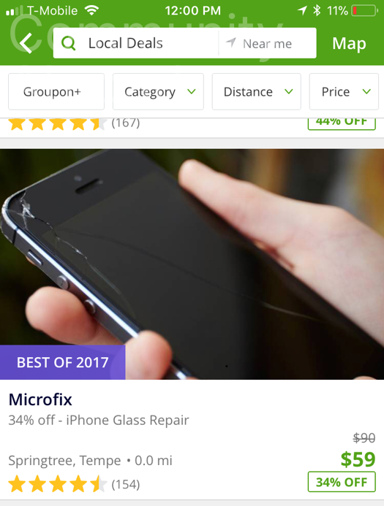
Task: Tap the 44% OFF badge on previous deal
Action: click(342, 124)
